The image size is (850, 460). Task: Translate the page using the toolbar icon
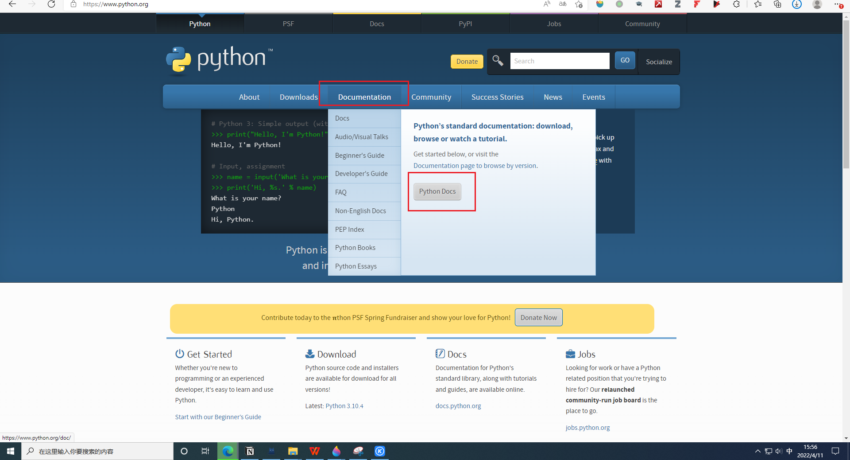562,4
